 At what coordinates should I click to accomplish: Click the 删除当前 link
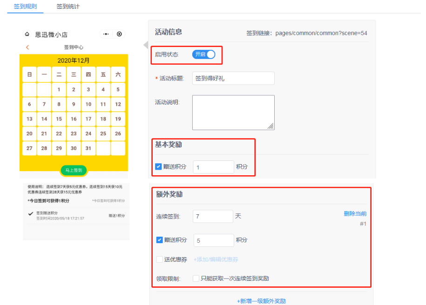(355, 213)
